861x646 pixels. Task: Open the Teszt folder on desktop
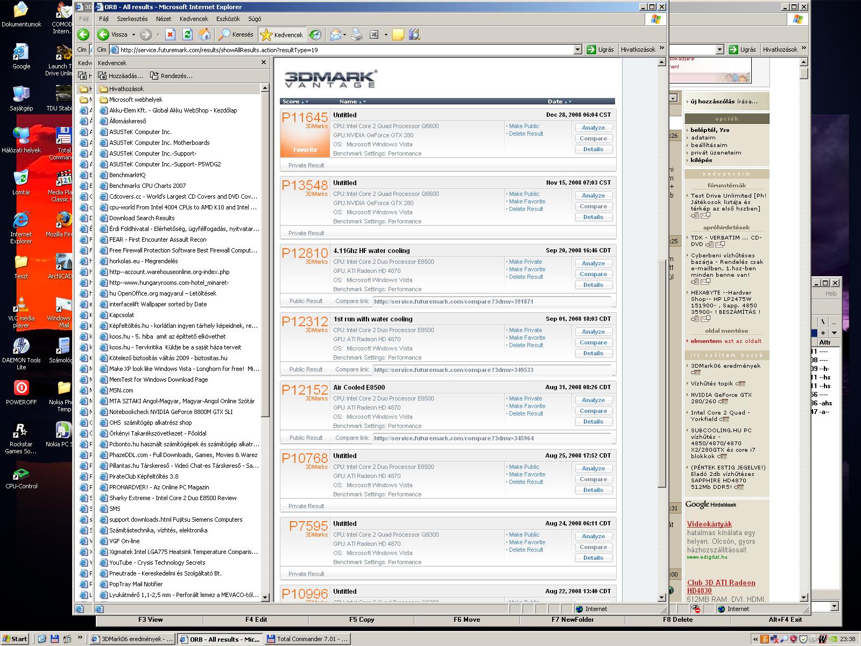coord(21,266)
